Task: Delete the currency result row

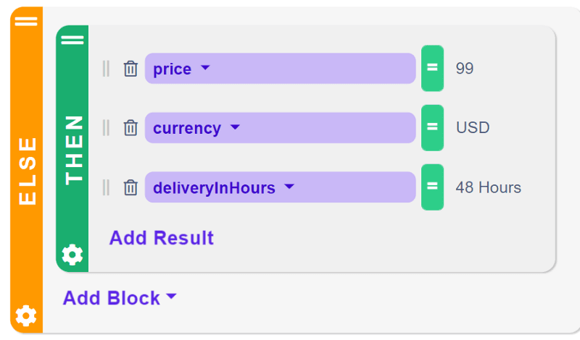Action: (x=130, y=128)
